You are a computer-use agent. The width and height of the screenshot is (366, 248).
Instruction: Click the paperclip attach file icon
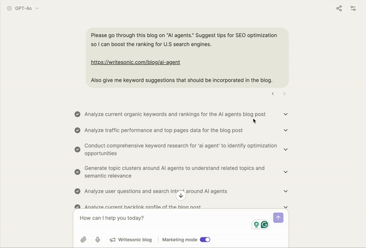coord(84,239)
